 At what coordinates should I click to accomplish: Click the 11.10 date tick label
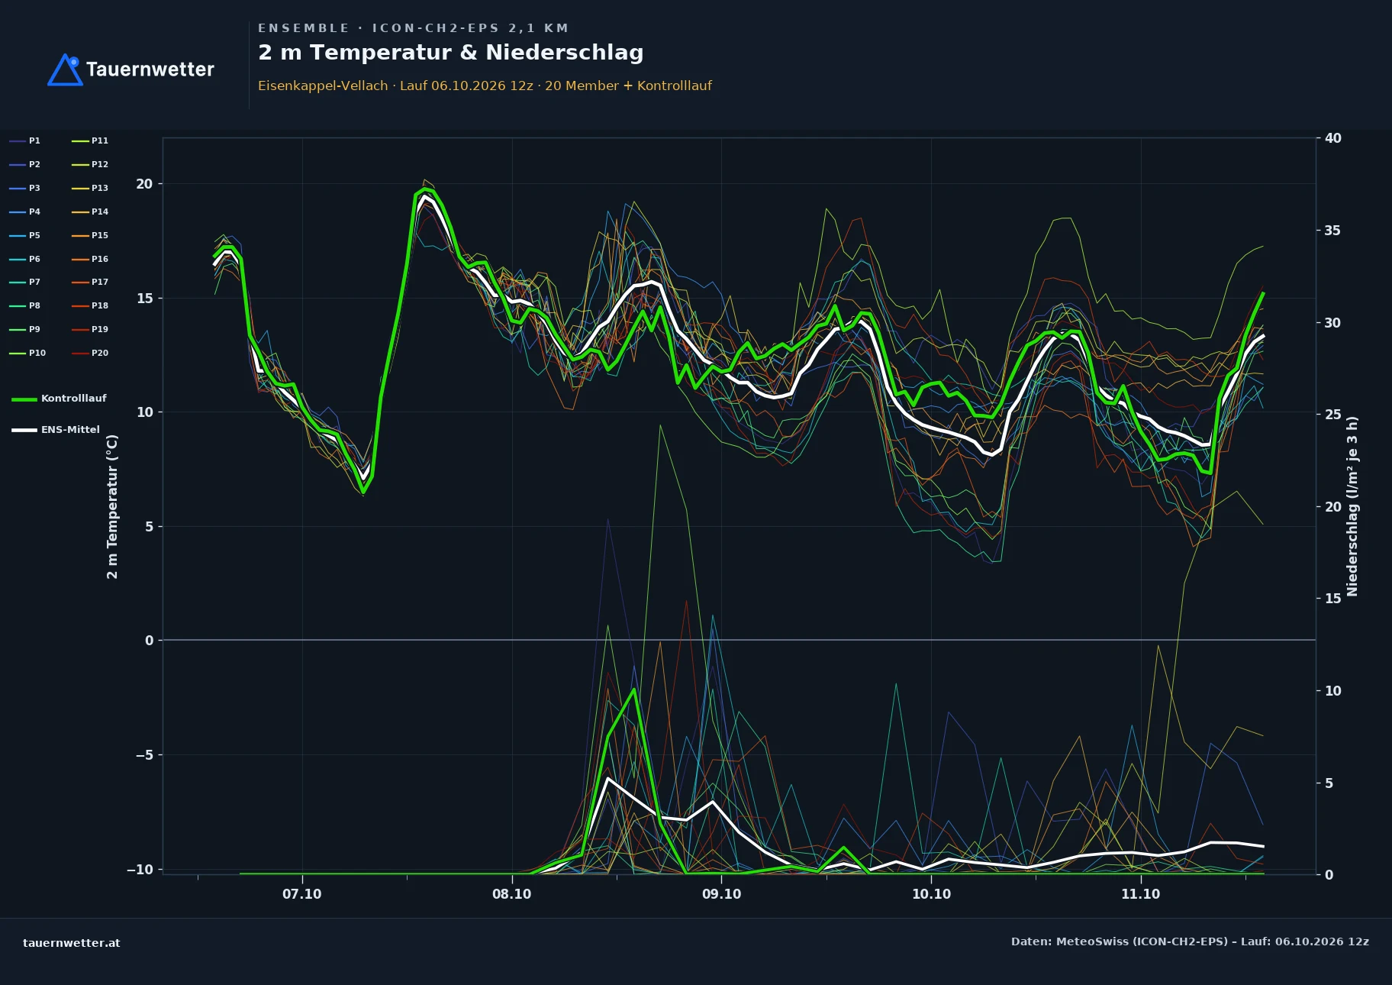[x=1140, y=894]
